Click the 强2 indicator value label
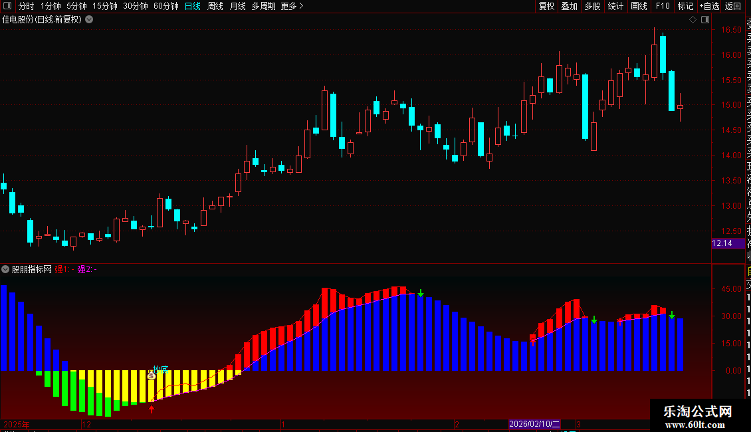Image resolution: width=751 pixels, height=432 pixels. point(86,270)
